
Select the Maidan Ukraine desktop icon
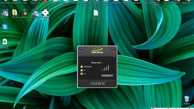tap(106, 3)
